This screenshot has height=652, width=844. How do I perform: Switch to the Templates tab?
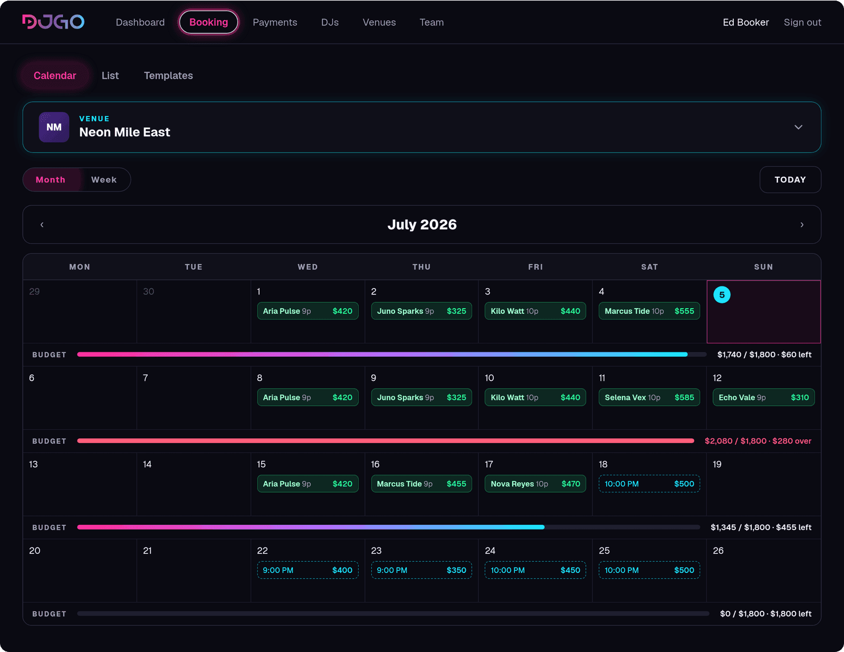click(168, 75)
